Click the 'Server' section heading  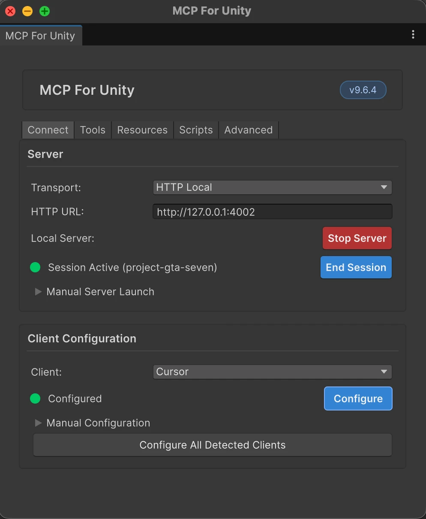pyautogui.click(x=45, y=154)
